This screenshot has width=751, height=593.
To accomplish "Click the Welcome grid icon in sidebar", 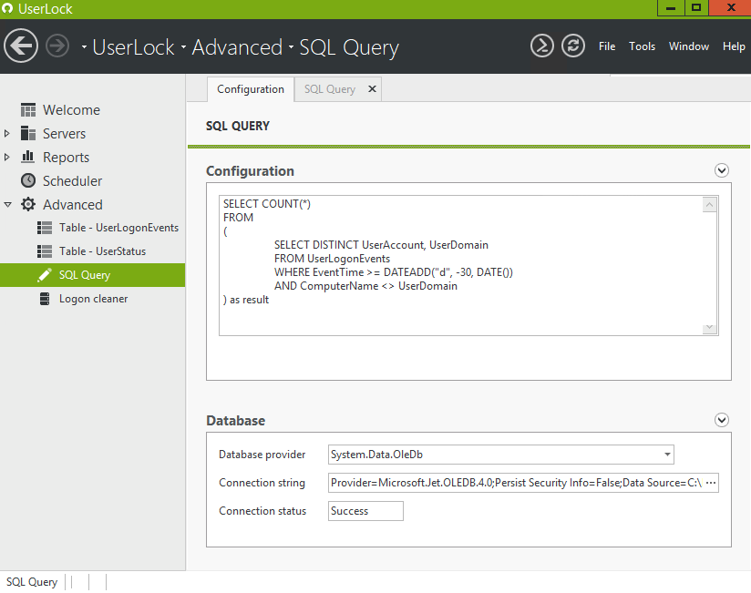I will pos(28,109).
